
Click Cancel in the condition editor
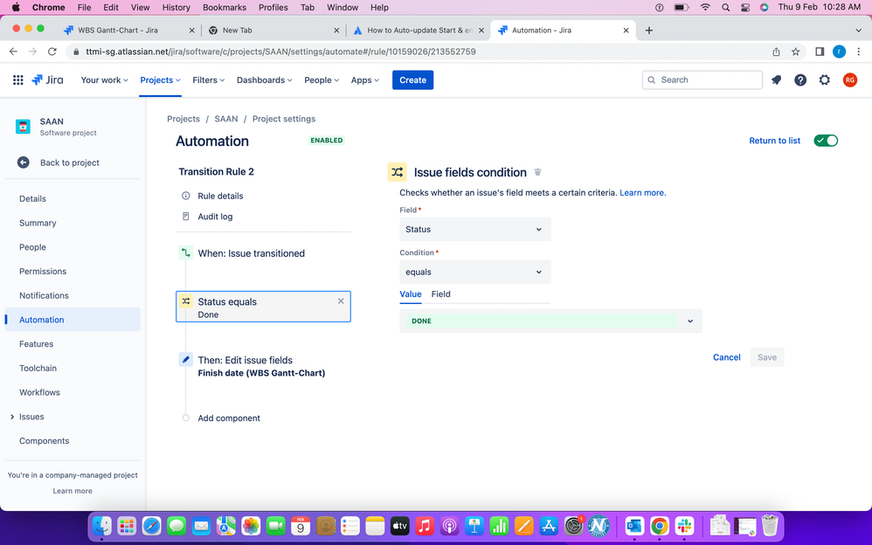click(726, 357)
